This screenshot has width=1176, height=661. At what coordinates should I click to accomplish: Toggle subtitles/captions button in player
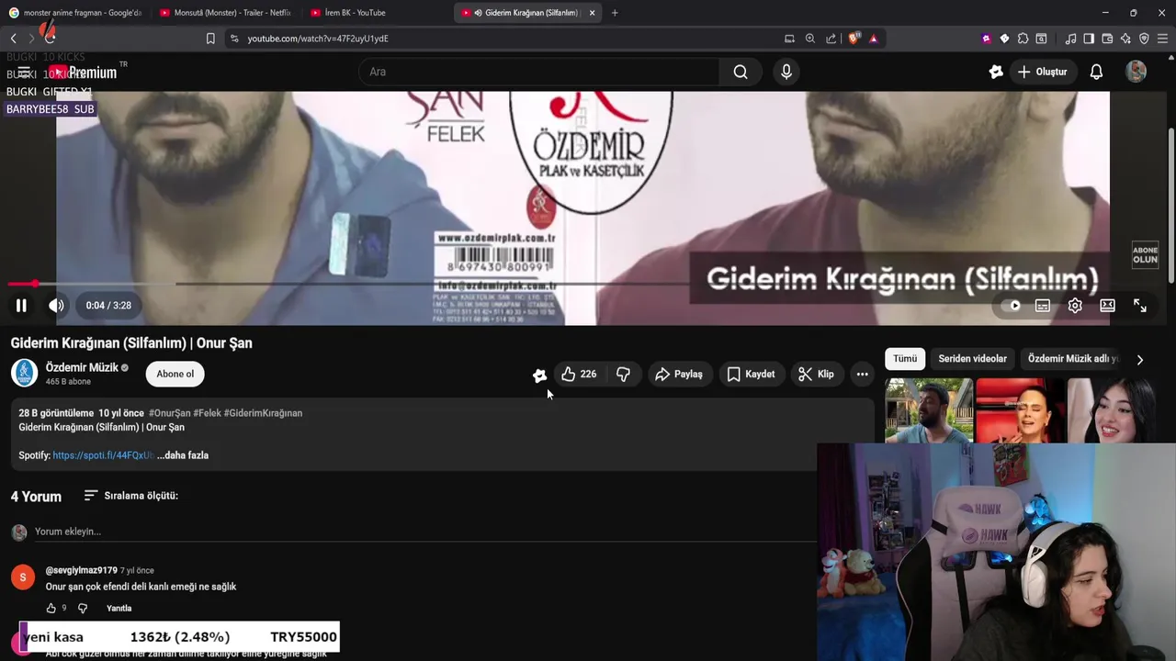point(1043,306)
